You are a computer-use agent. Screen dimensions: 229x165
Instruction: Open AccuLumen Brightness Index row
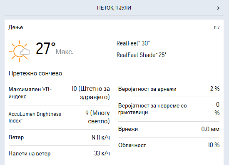pos(59,117)
